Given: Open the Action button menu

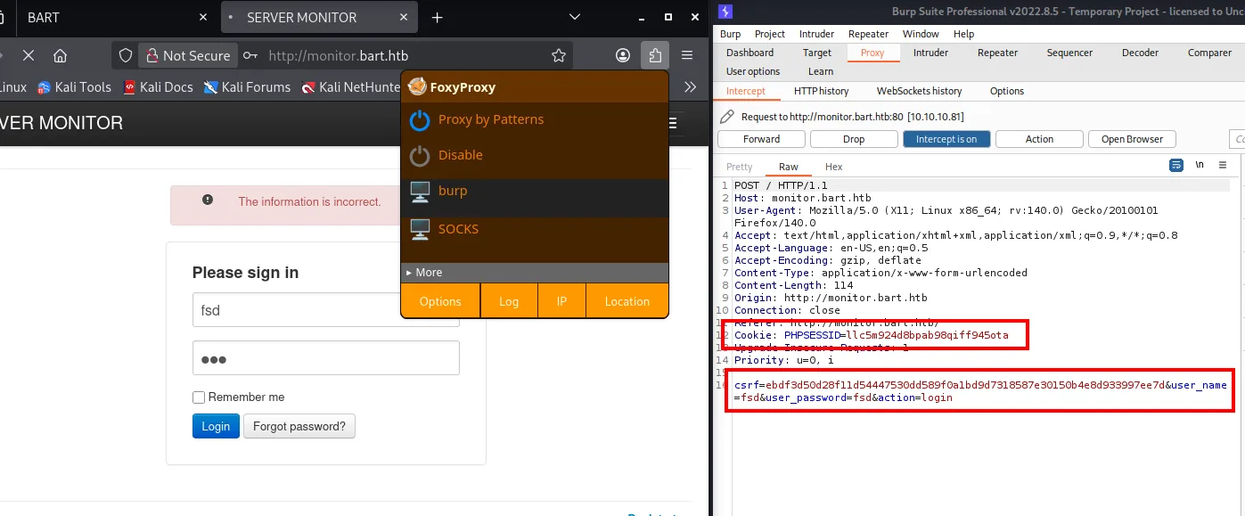Looking at the screenshot, I should tap(1039, 139).
